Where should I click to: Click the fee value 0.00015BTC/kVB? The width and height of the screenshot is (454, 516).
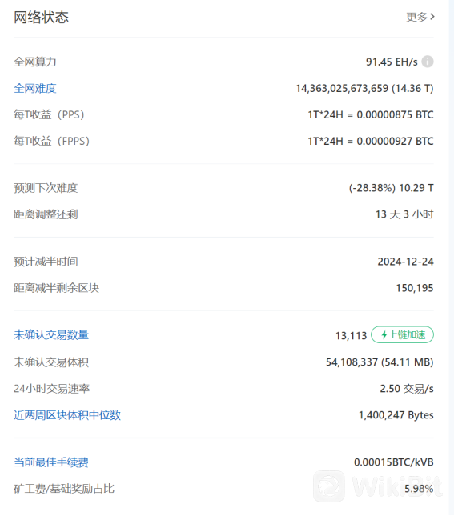click(x=394, y=462)
